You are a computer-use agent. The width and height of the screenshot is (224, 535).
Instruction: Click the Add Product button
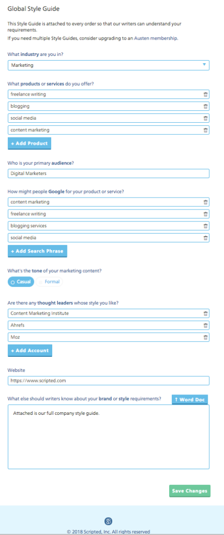[29, 144]
